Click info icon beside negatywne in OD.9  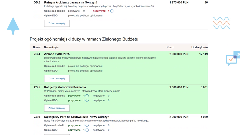(112, 11)
